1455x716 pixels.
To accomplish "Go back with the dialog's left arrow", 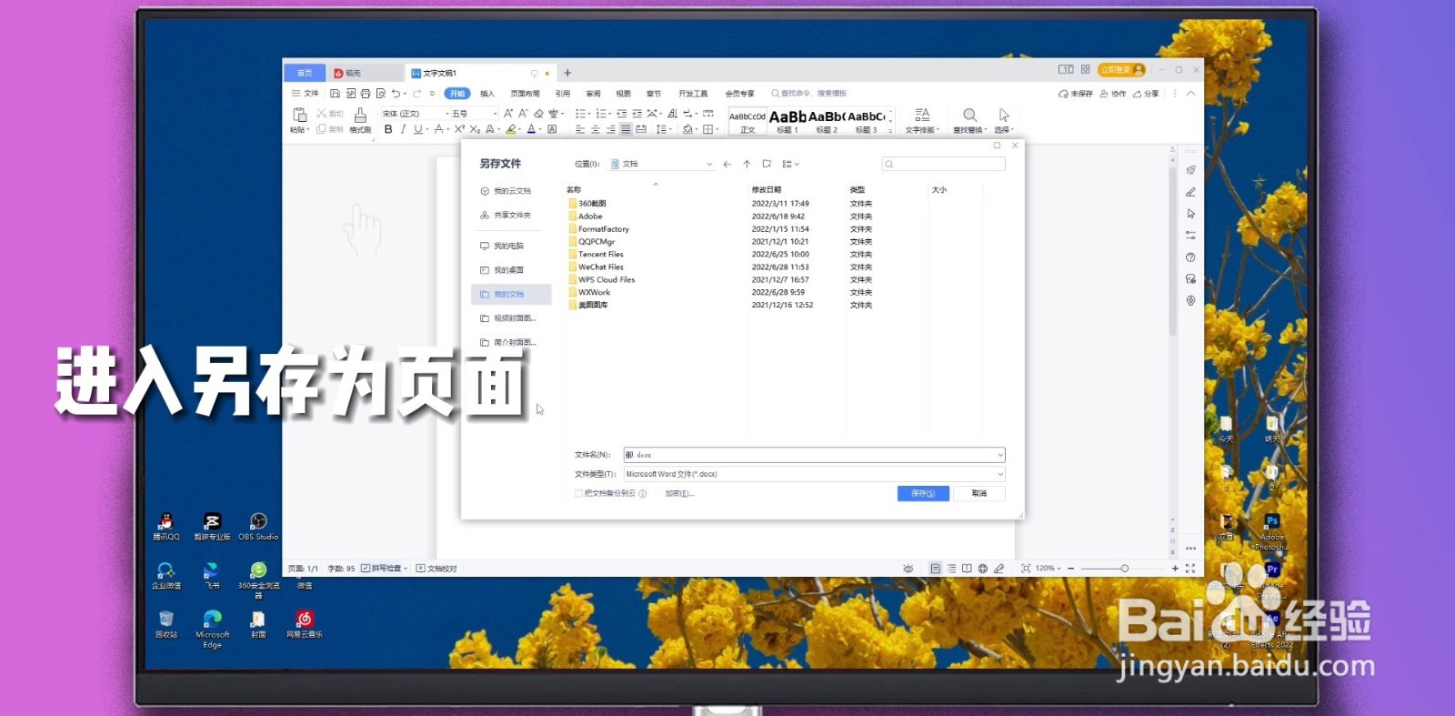I will tap(727, 165).
